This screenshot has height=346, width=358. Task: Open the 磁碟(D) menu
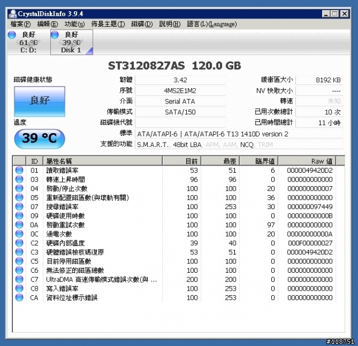click(x=142, y=24)
